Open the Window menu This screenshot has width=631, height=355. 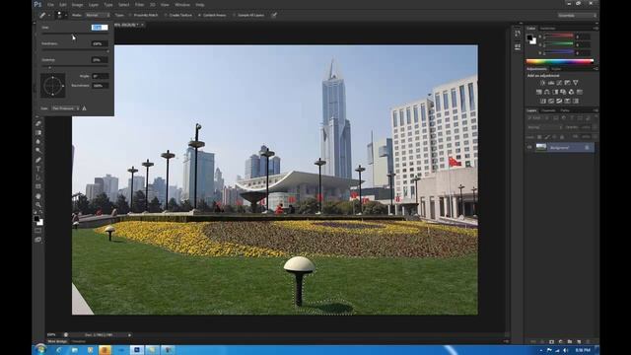tap(182, 5)
